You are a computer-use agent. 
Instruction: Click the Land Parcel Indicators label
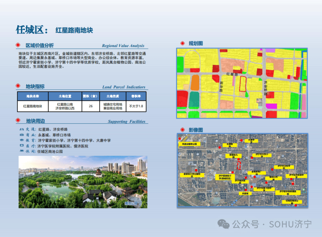(124, 87)
